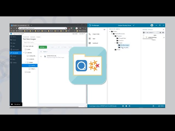Select the active browser tab
The width and height of the screenshot is (175, 131).
tap(20, 25)
